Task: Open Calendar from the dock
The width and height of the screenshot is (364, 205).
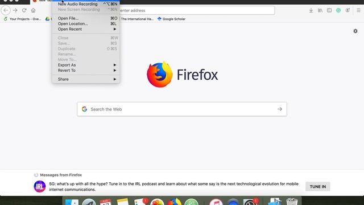Action: (x=106, y=202)
